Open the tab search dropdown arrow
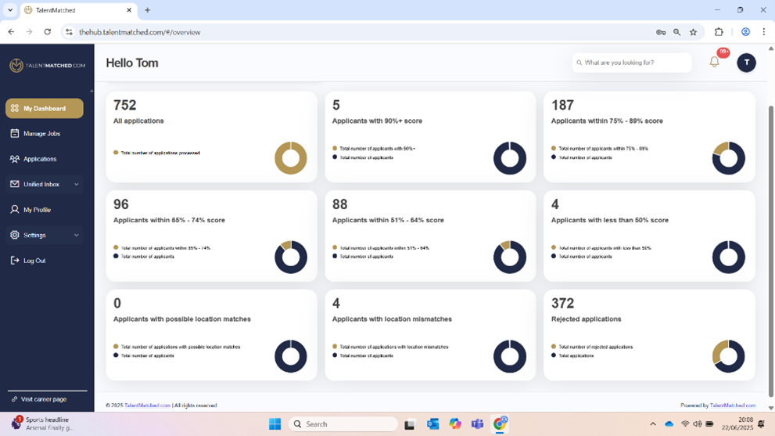775x436 pixels. point(10,10)
